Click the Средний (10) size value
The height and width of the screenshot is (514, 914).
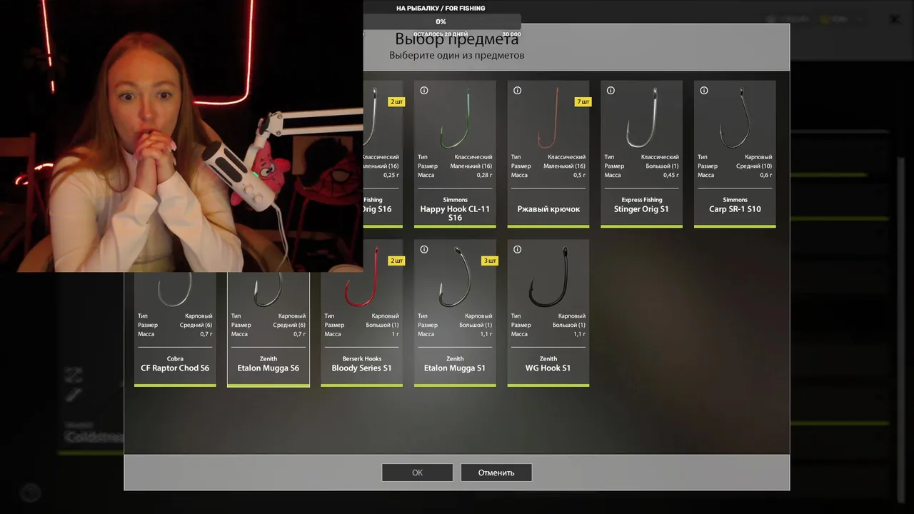754,166
